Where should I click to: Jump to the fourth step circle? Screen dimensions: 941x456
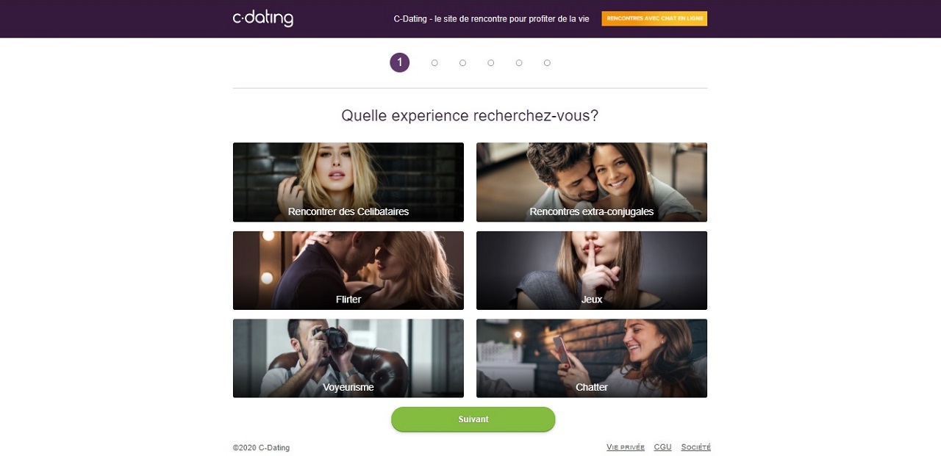491,63
